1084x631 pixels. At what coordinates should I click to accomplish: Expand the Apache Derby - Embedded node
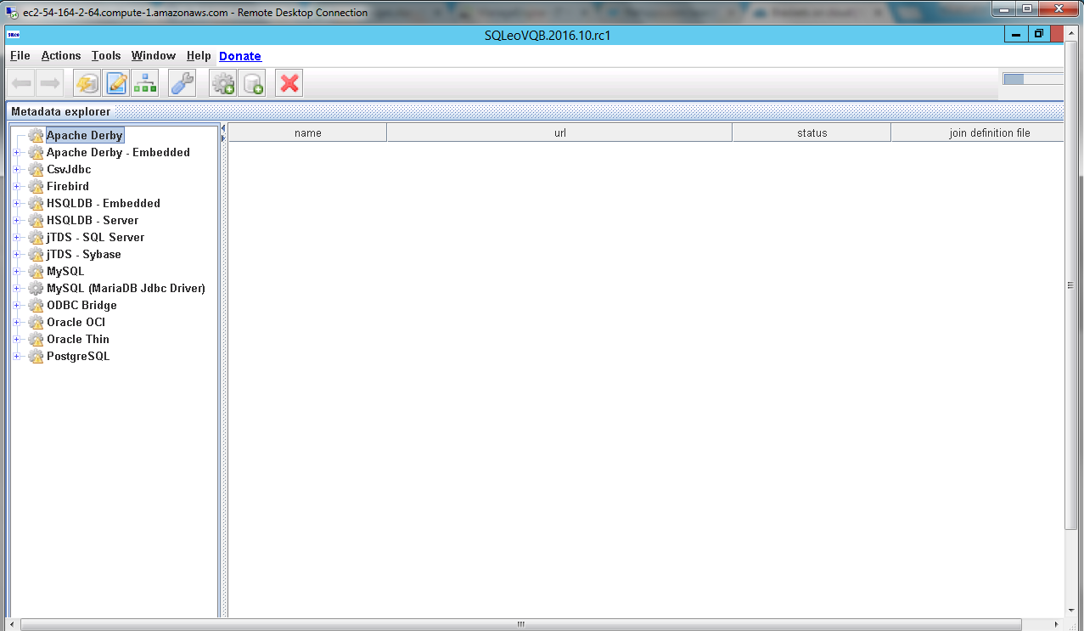coord(16,153)
